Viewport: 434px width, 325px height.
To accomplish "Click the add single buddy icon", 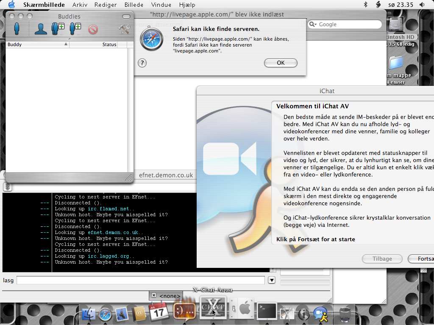I will click(75, 29).
